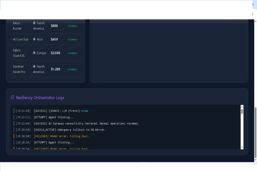Viewport: 257px width, 171px height.
Task: Click the page scroll-up arrow
Action: point(255,21)
